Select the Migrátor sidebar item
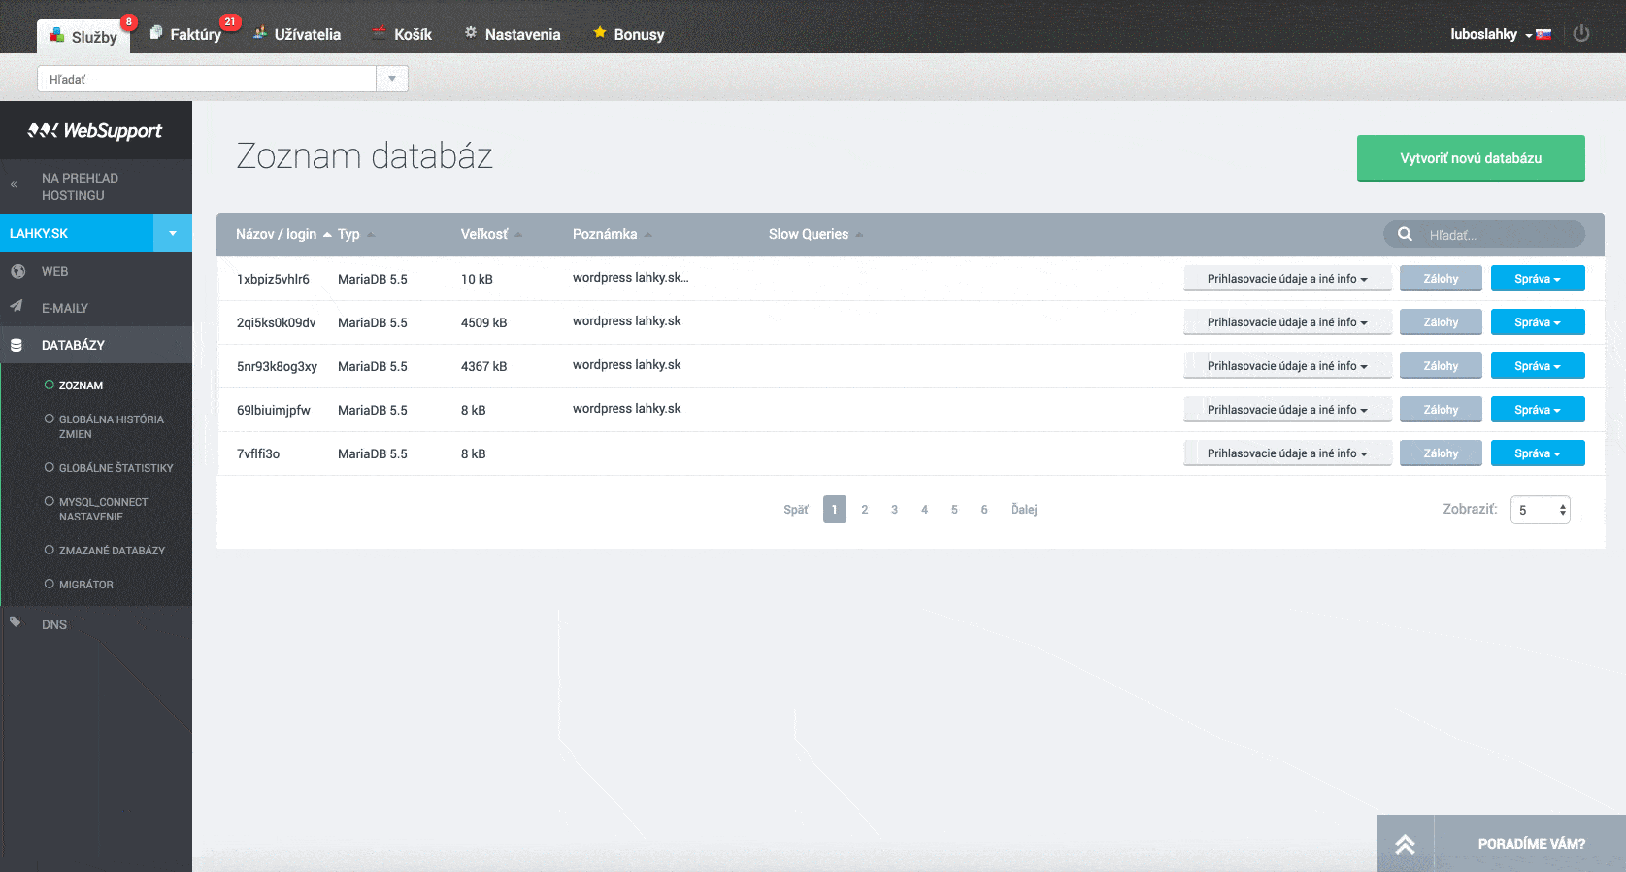 tap(85, 585)
